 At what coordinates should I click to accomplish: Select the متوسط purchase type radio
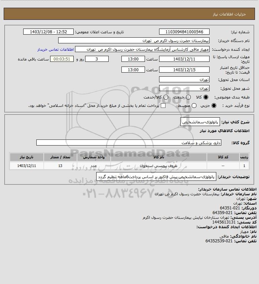coord(194,106)
